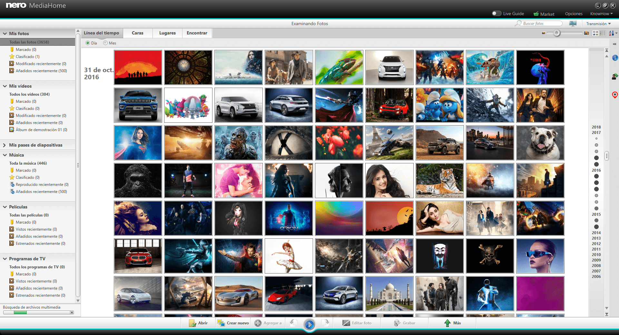Image resolution: width=619 pixels, height=335 pixels.
Task: Expand Mis pases de diapositivas section
Action: [5, 145]
